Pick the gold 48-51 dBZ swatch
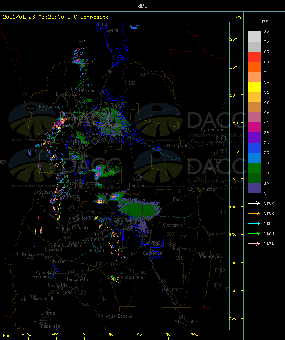This screenshot has height=340, width=285. (x=254, y=97)
